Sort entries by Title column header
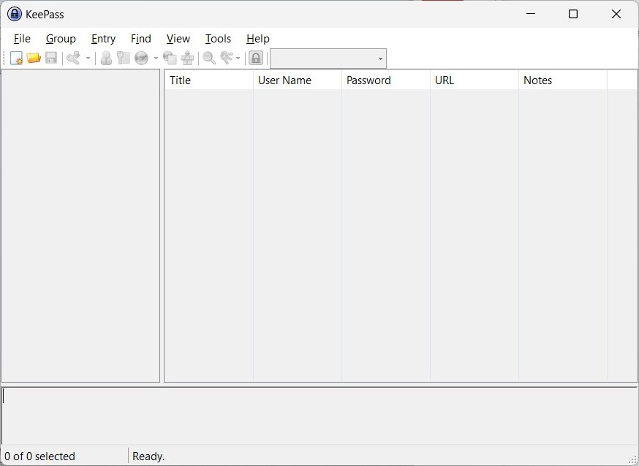639x466 pixels. [x=208, y=80]
